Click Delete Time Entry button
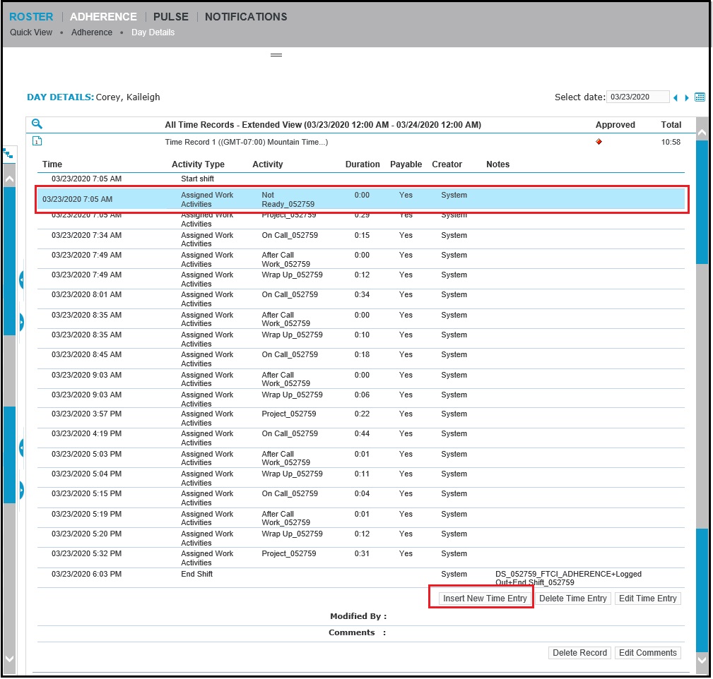Image resolution: width=713 pixels, height=679 pixels. tap(572, 599)
